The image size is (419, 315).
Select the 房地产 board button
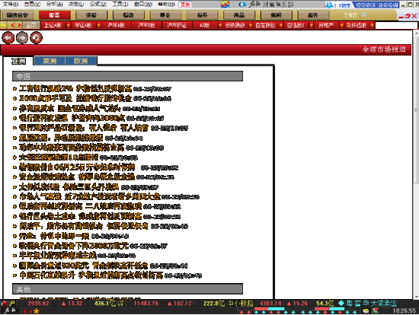tap(326, 25)
